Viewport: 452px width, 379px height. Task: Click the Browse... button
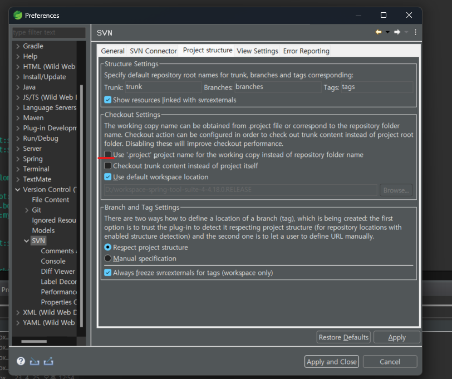[x=396, y=190]
